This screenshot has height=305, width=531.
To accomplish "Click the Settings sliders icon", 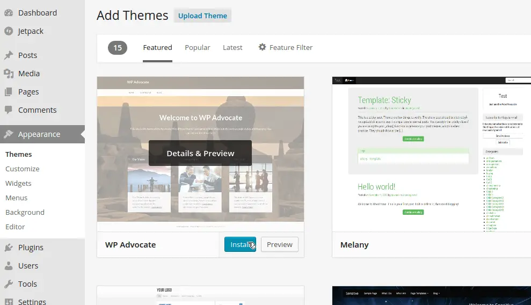I will pyautogui.click(x=9, y=301).
